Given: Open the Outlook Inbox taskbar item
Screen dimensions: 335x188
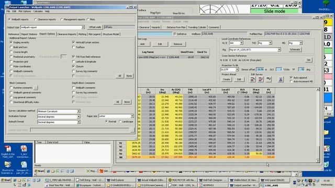Looking at the screenshot, I should 90,185.
